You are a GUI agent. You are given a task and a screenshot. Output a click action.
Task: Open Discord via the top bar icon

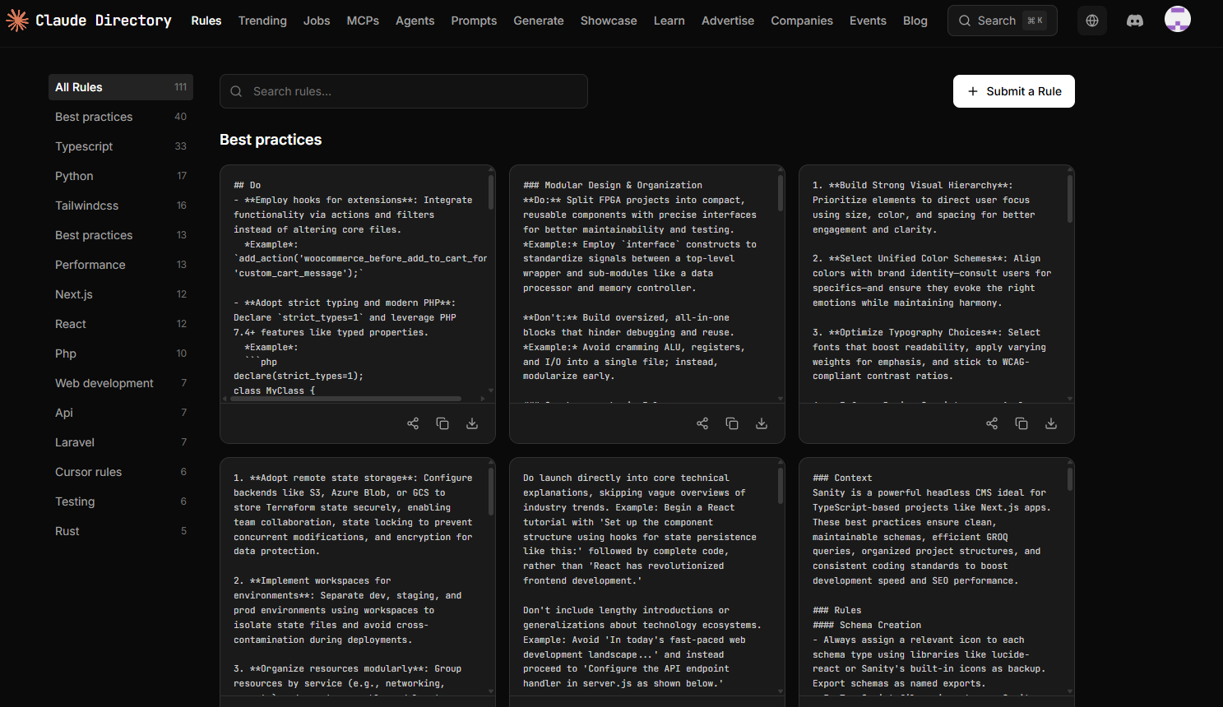tap(1135, 21)
